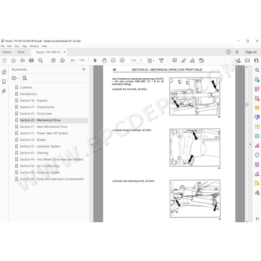Image resolution: width=261 pixels, height=261 pixels.
Task: Collapse the right tools pane arrow
Action: pyautogui.click(x=250, y=145)
